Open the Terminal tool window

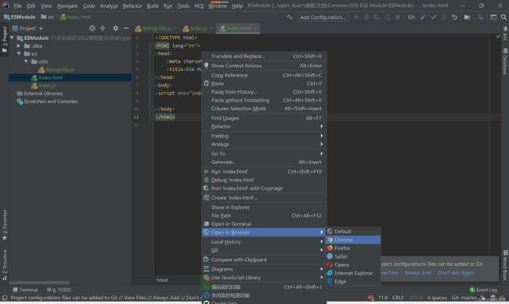[25, 290]
